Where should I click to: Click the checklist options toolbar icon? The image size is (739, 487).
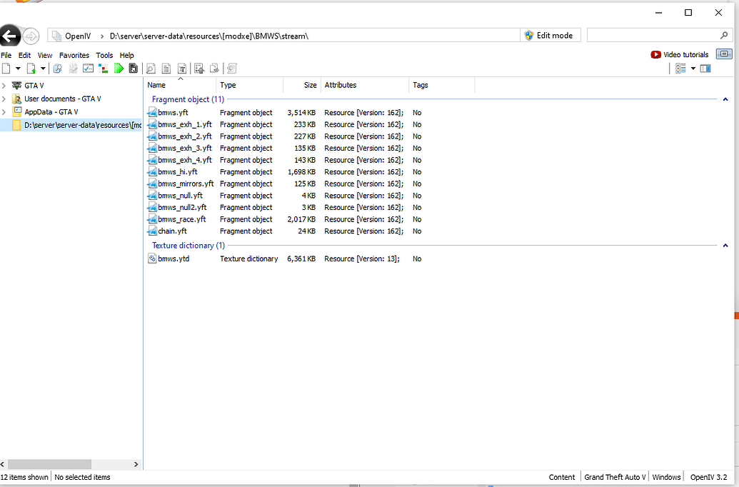click(89, 69)
